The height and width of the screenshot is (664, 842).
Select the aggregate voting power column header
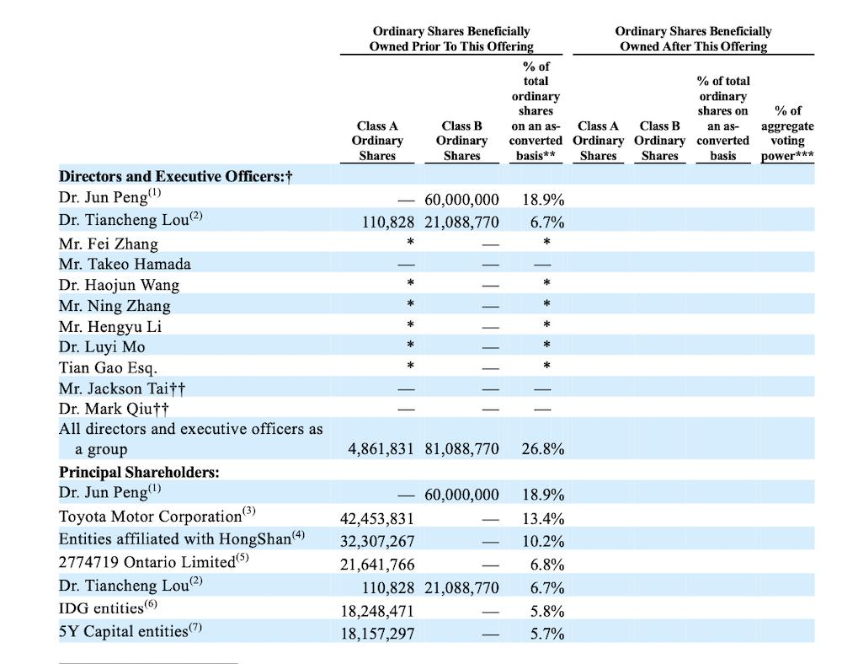[x=787, y=133]
